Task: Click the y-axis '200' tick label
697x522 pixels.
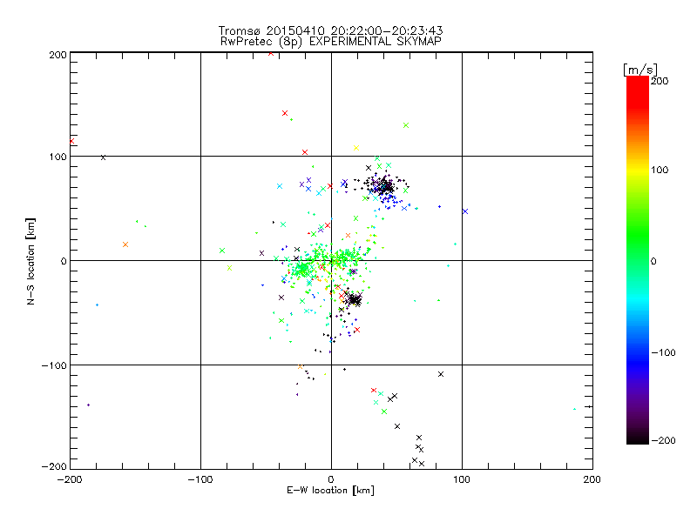Action: [x=58, y=55]
